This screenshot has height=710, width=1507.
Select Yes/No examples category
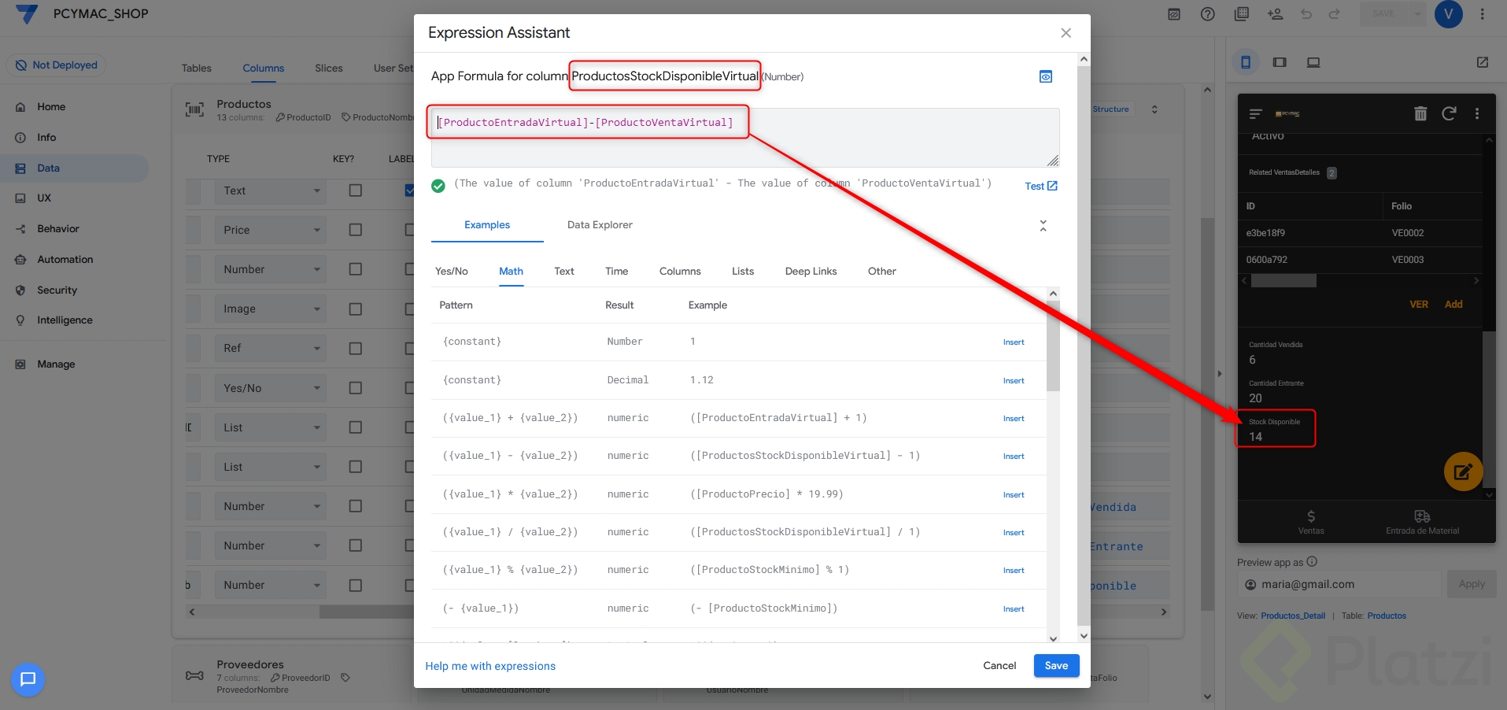452,272
